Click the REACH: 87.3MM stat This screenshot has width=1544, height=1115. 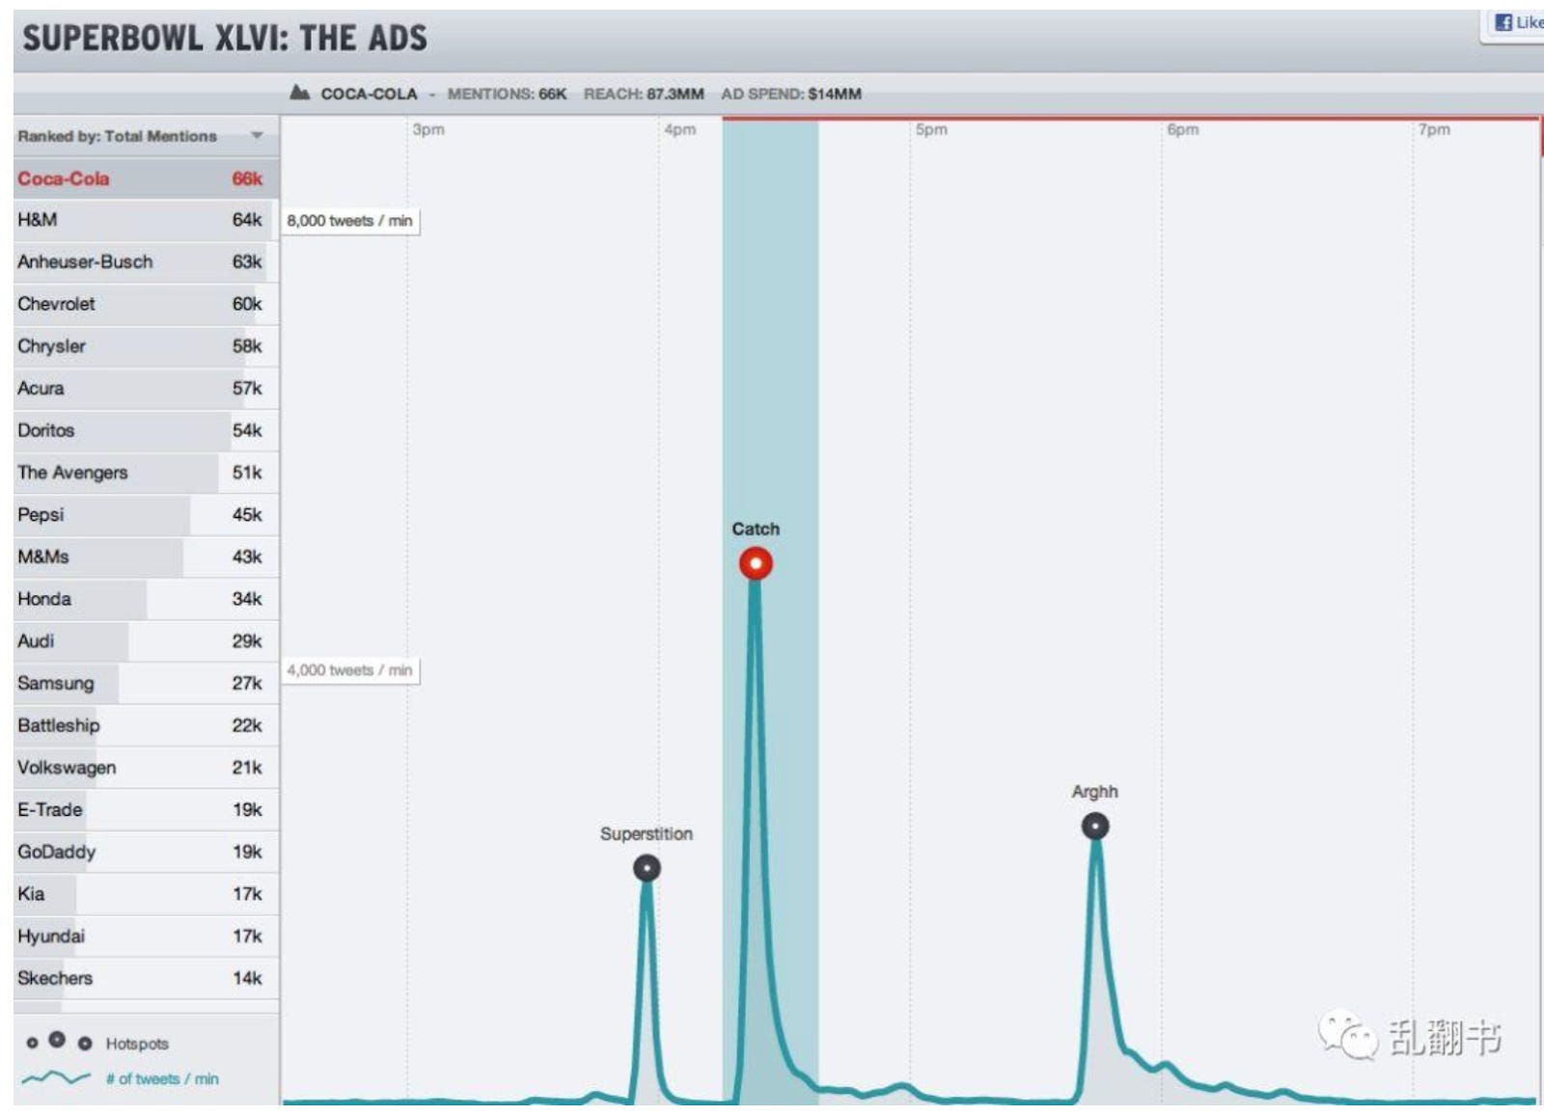[644, 94]
